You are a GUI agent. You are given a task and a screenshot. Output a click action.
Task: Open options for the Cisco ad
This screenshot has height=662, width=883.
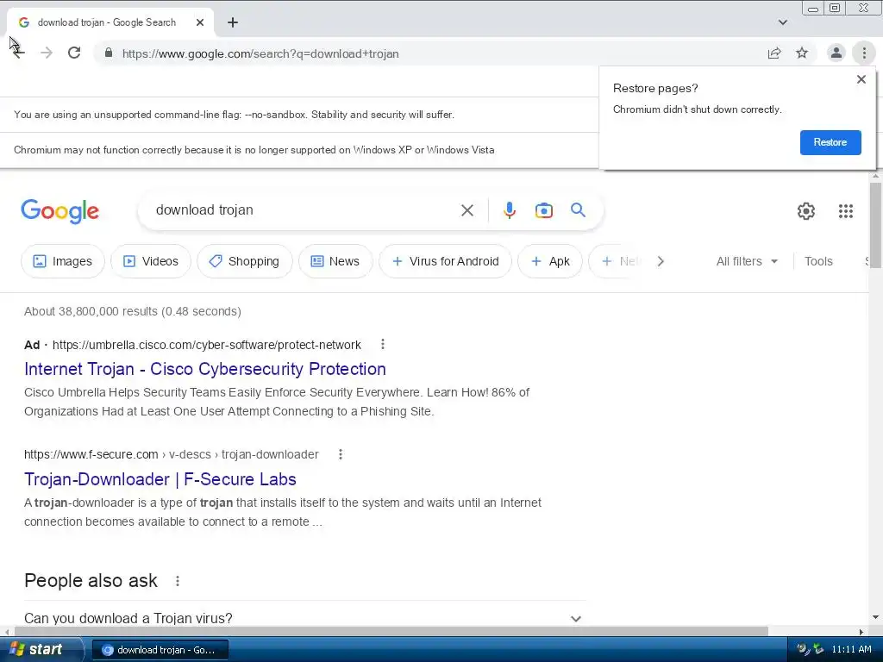pyautogui.click(x=382, y=344)
